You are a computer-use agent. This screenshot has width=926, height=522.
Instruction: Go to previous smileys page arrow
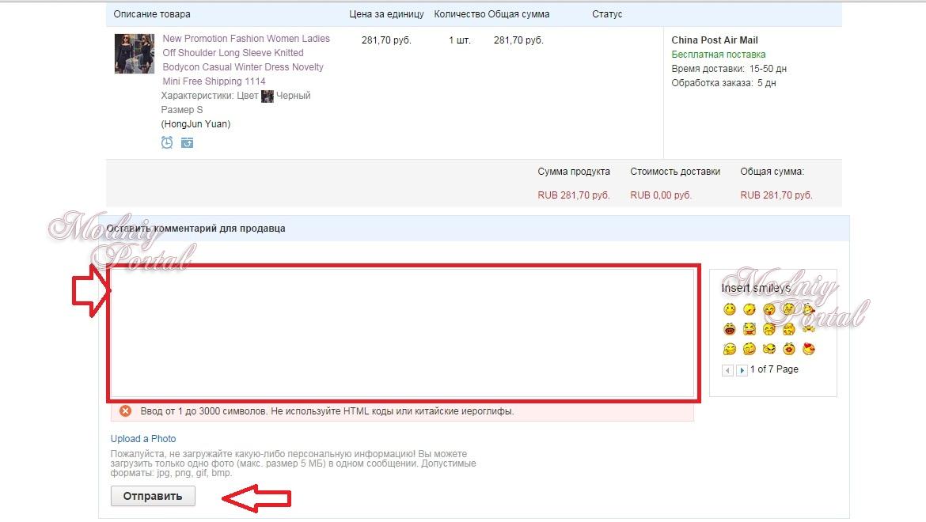click(x=727, y=370)
